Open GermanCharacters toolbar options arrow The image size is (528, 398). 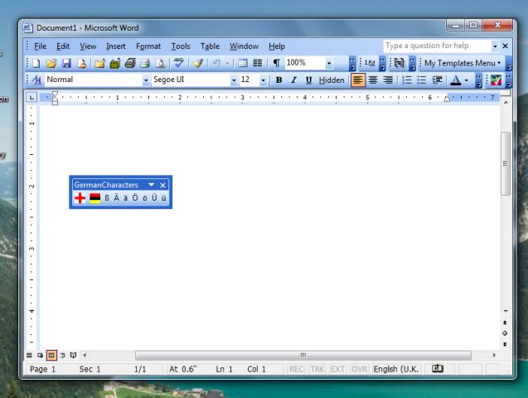point(151,185)
